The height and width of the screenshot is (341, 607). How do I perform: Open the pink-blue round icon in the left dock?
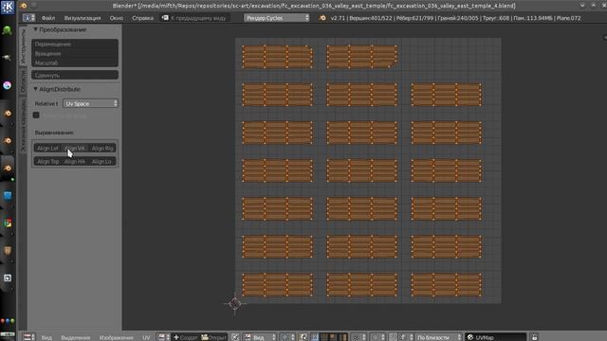(8, 85)
